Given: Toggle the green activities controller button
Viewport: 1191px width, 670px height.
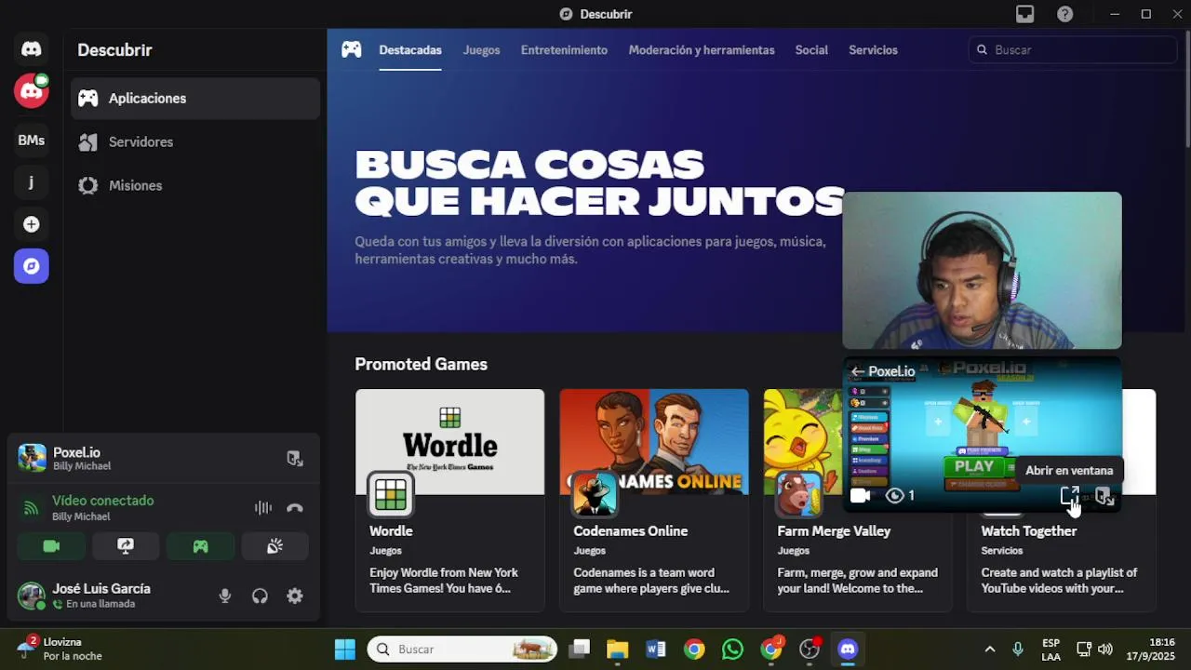Looking at the screenshot, I should (x=200, y=546).
